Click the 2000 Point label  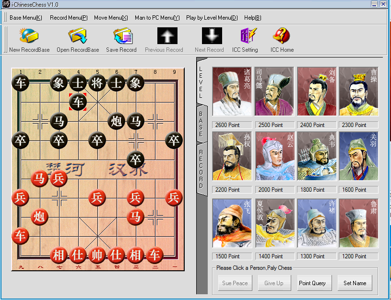coord(274,190)
